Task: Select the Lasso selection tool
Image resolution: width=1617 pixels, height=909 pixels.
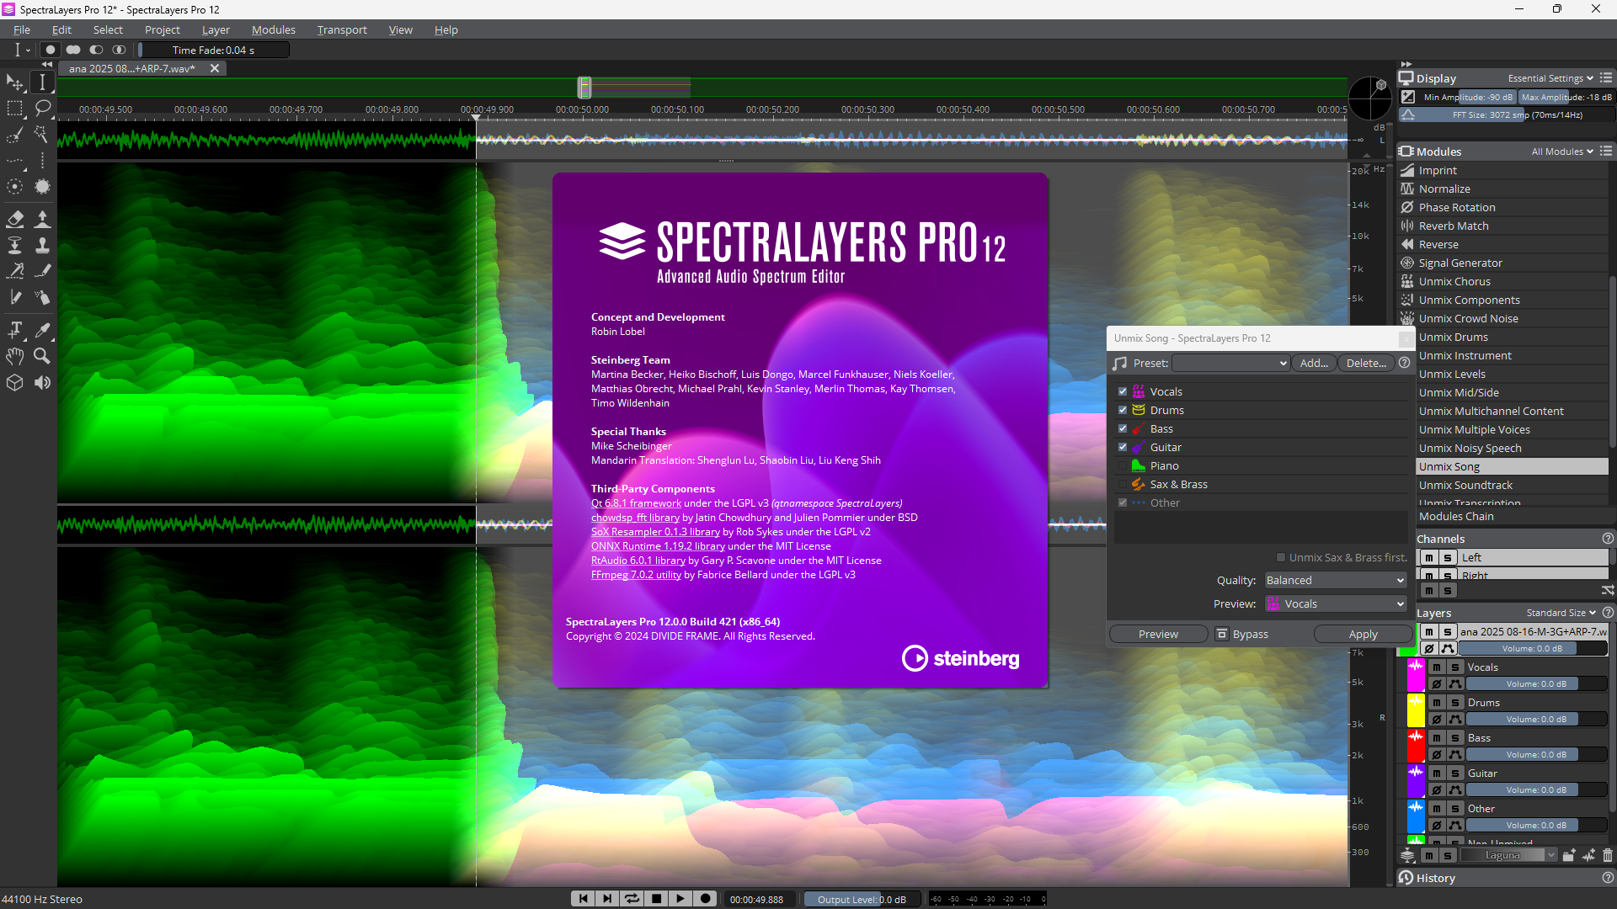Action: click(42, 108)
